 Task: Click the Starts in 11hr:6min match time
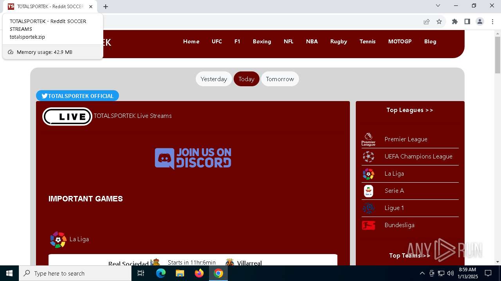click(192, 263)
